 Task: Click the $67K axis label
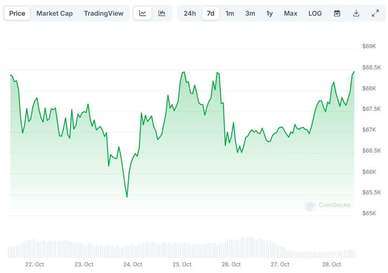coord(369,130)
